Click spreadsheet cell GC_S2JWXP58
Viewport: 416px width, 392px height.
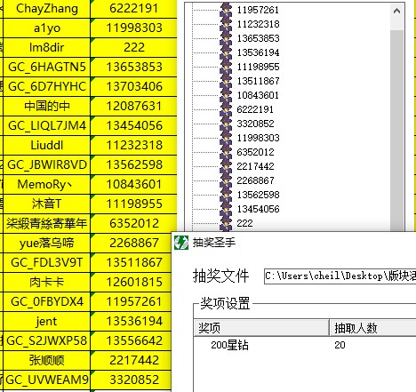click(46, 341)
